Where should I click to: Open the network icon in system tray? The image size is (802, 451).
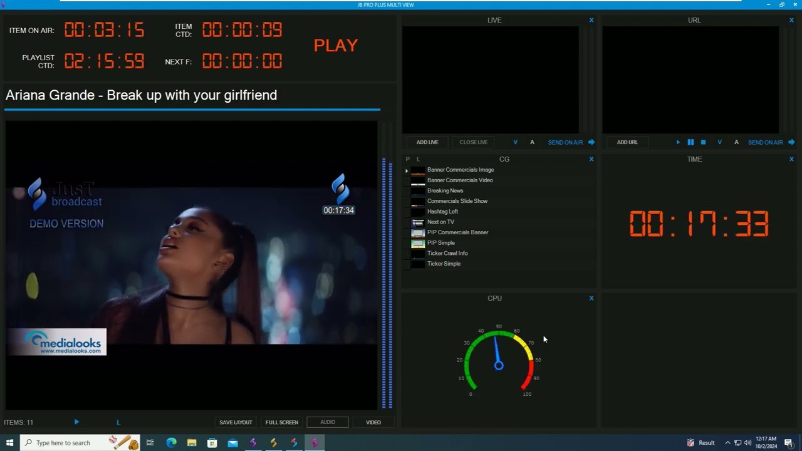coord(737,443)
